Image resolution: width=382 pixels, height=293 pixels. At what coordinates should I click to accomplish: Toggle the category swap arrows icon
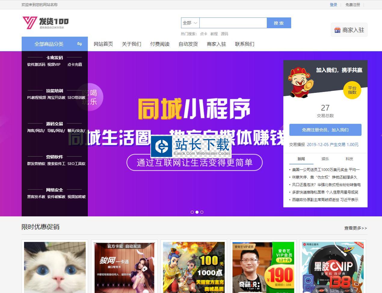tap(79, 44)
